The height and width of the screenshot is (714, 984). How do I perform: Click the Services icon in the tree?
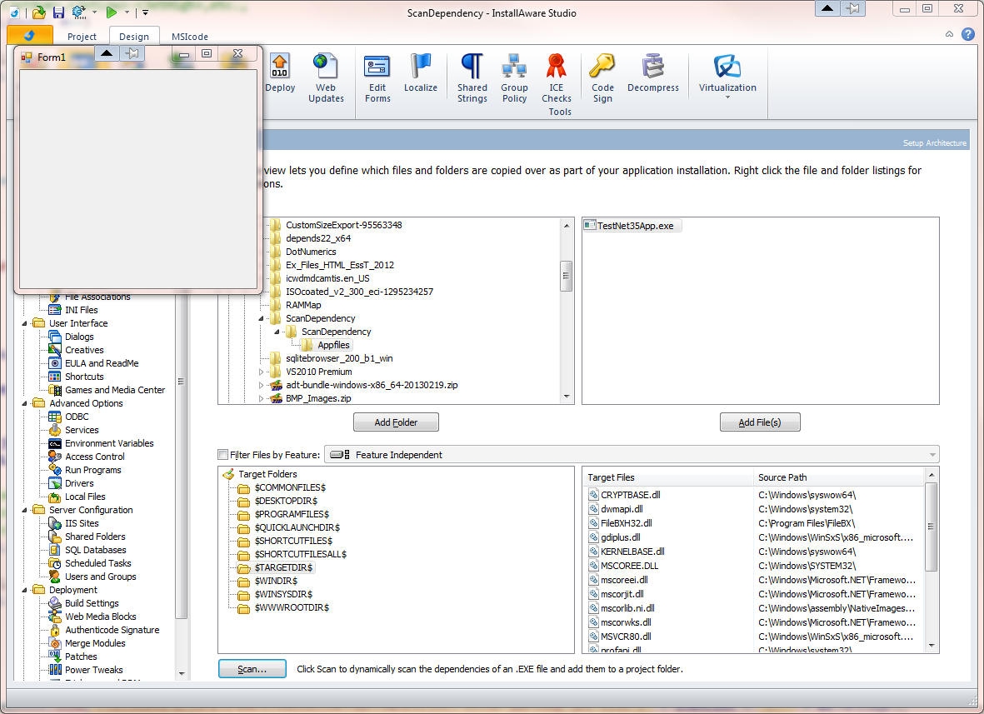click(55, 430)
